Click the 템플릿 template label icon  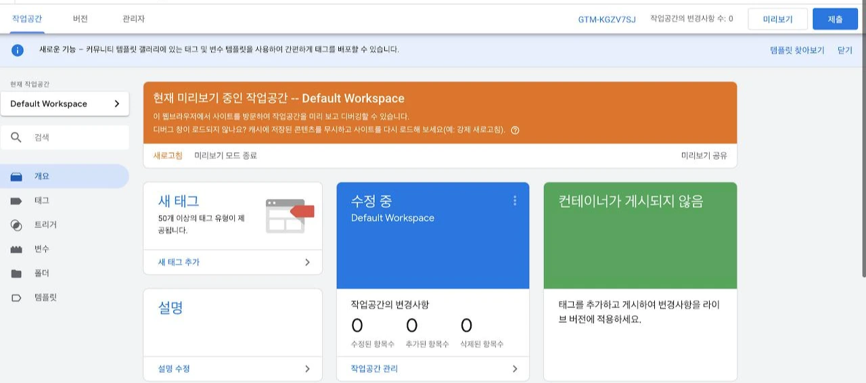pos(17,298)
